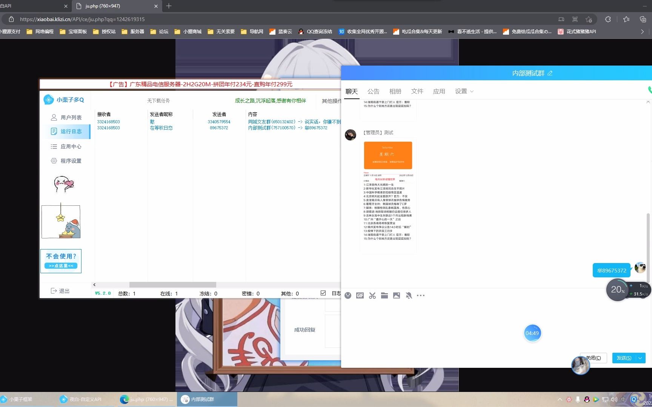Click the 不会使用? help button

click(x=61, y=261)
